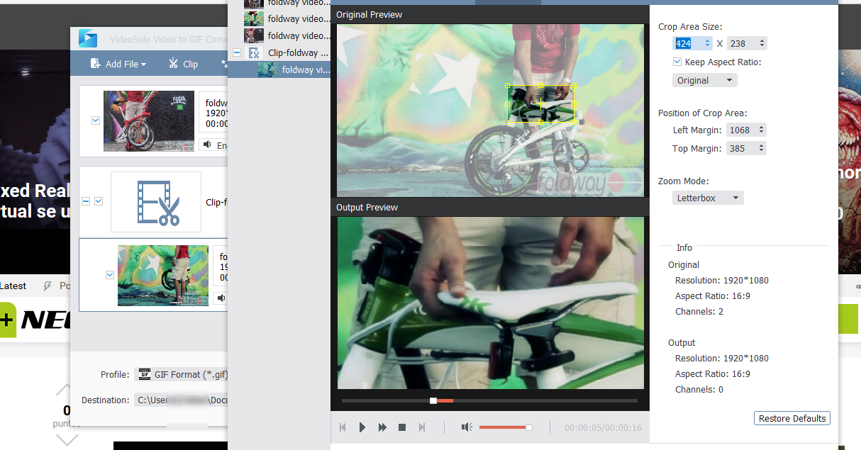This screenshot has height=450, width=861.
Task: Click the crop area height field
Action: [x=743, y=43]
